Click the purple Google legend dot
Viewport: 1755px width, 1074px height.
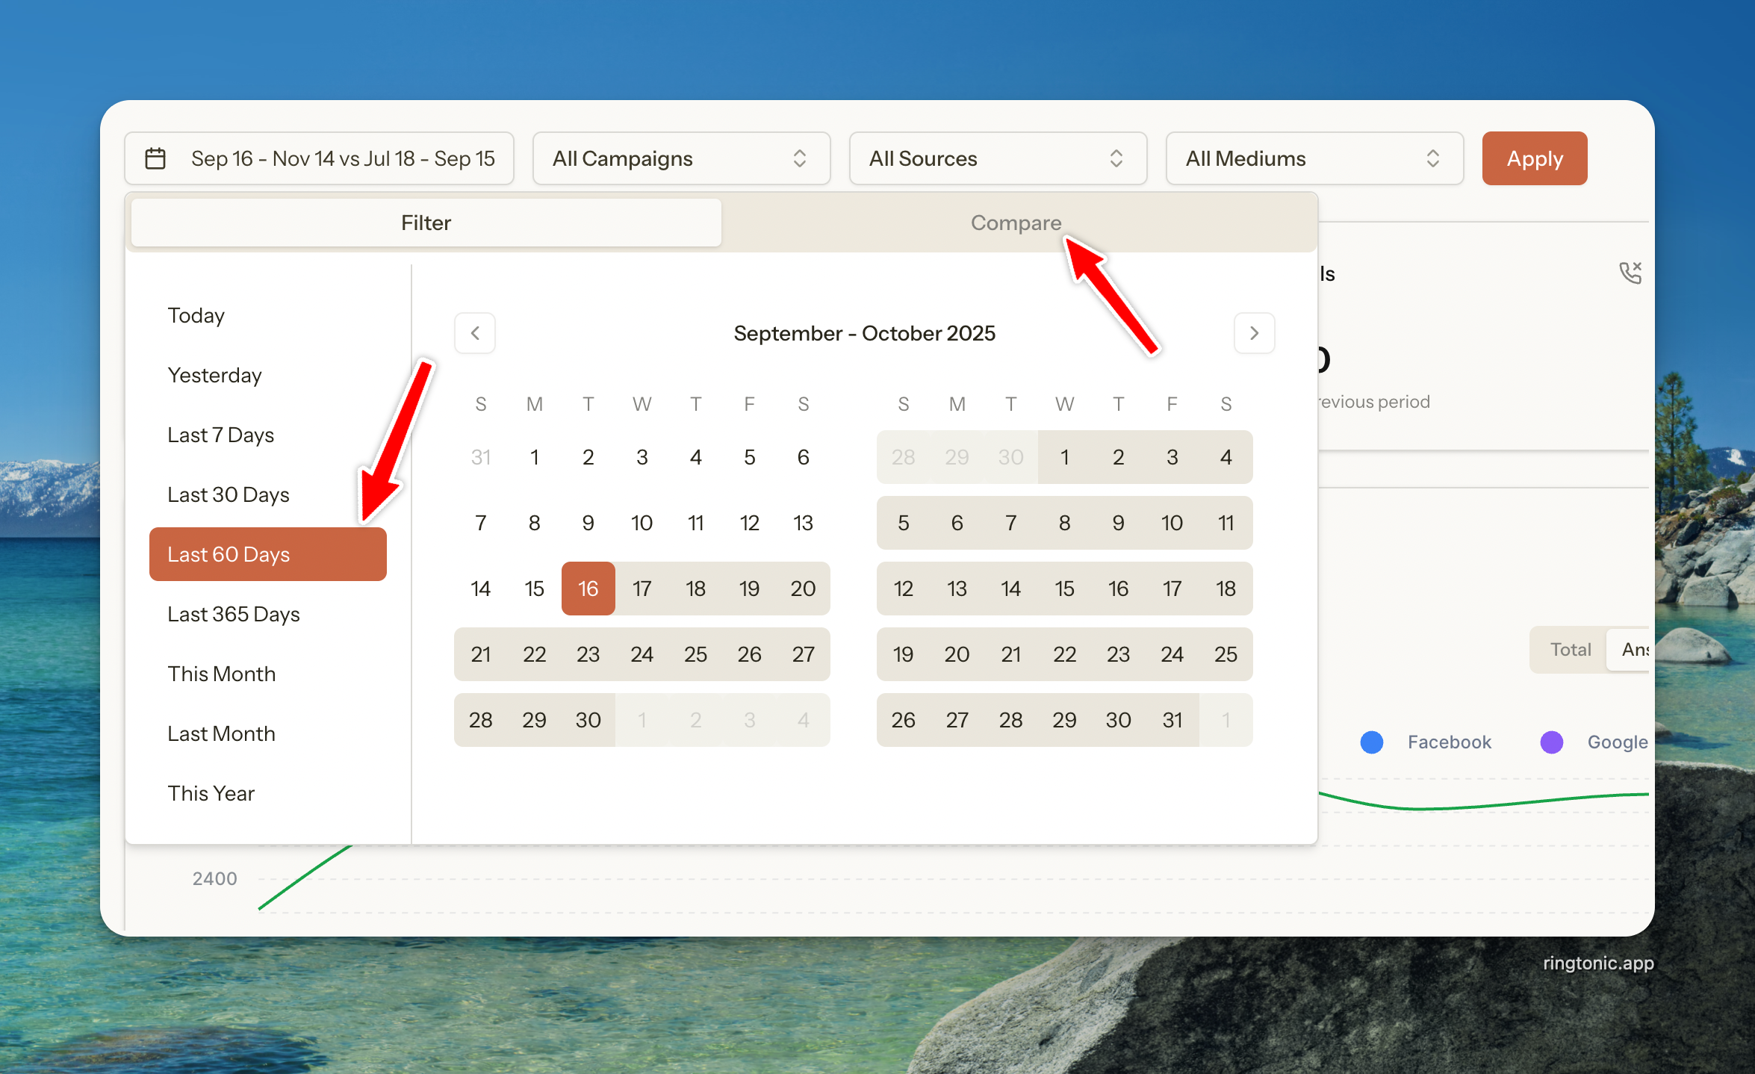tap(1552, 742)
